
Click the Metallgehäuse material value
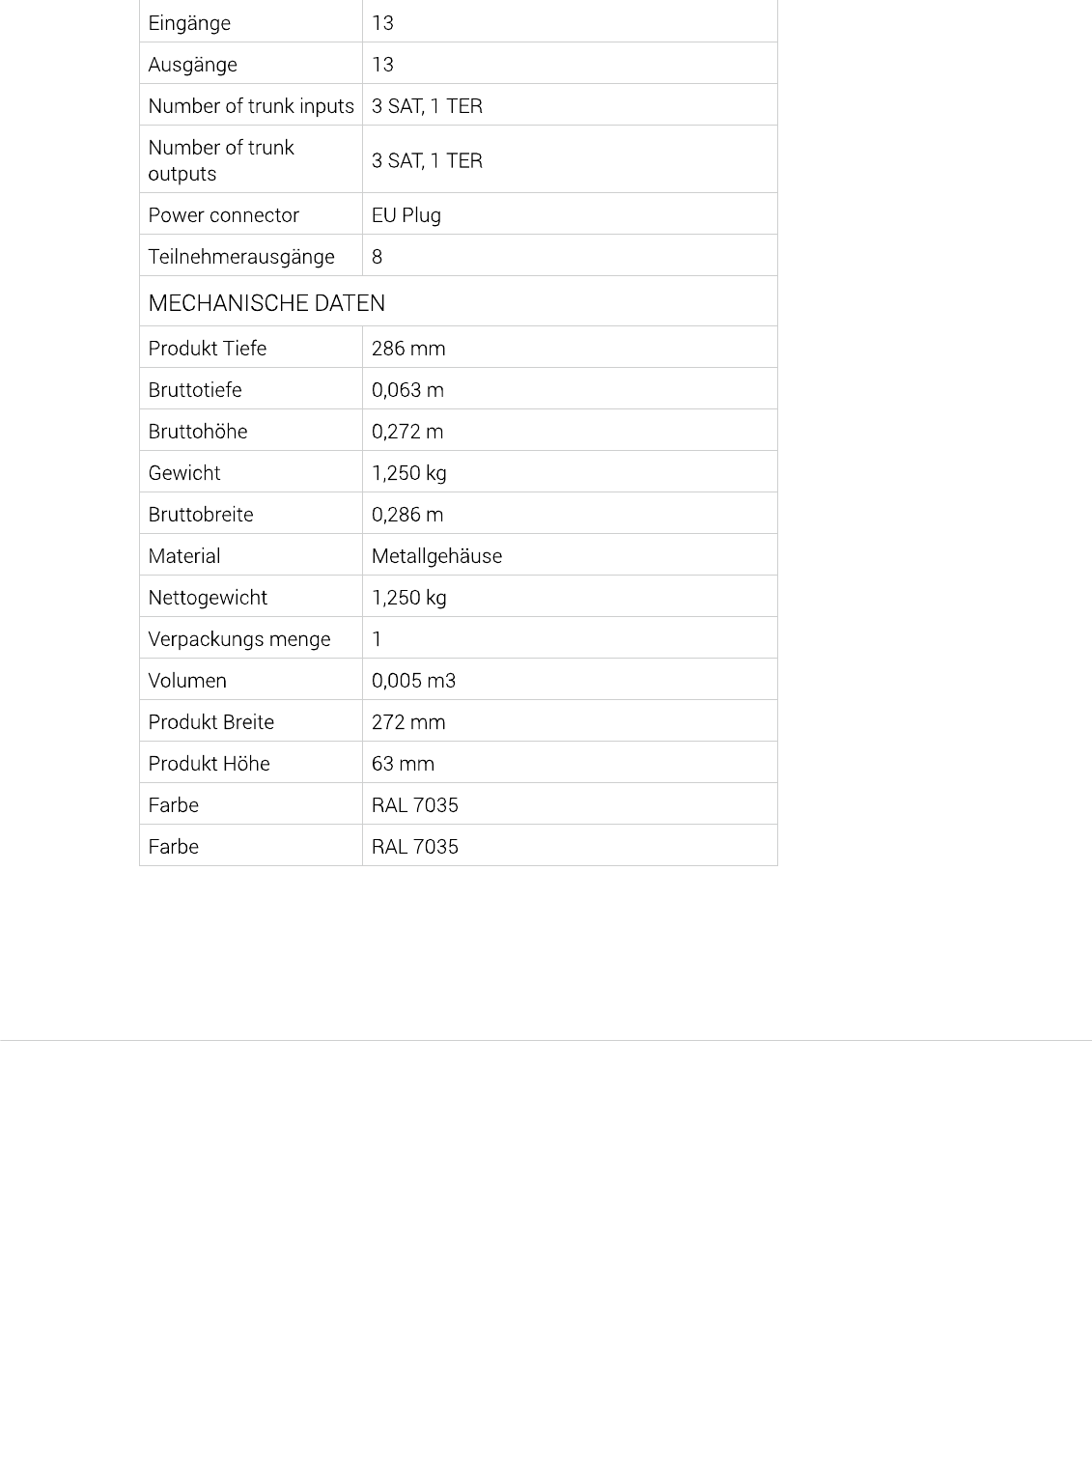coord(436,556)
